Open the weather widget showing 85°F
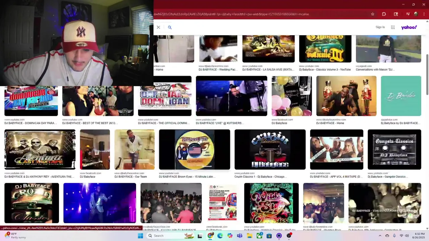The image size is (429, 241). [x=15, y=236]
